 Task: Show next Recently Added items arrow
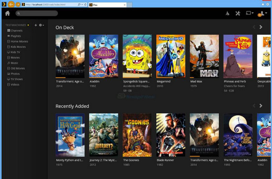click(x=261, y=106)
